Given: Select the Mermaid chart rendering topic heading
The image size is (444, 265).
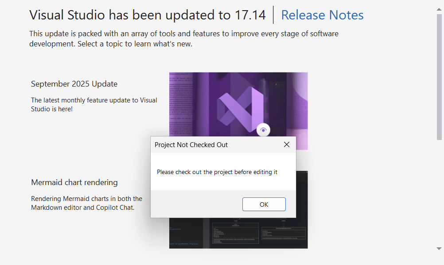Looking at the screenshot, I should [x=74, y=182].
